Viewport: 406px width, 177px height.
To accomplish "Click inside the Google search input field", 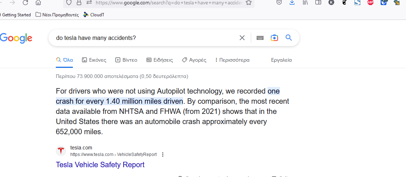I will coord(145,38).
